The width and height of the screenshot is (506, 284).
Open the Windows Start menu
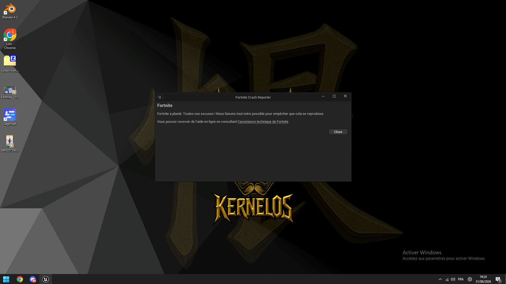coord(6,279)
